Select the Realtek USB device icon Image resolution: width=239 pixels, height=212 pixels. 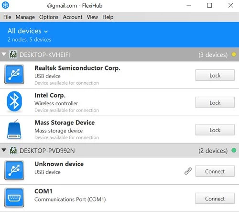14,74
